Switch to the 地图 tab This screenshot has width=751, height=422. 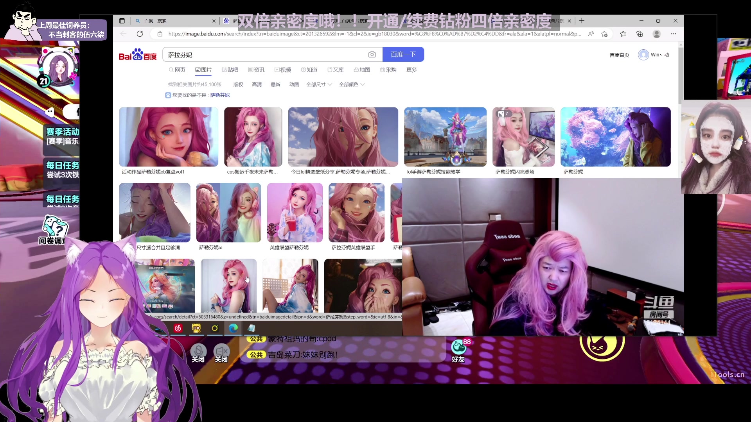(362, 70)
